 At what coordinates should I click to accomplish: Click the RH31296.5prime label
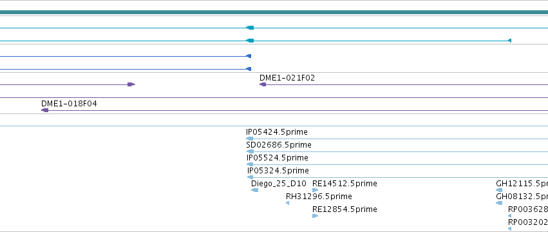click(319, 197)
